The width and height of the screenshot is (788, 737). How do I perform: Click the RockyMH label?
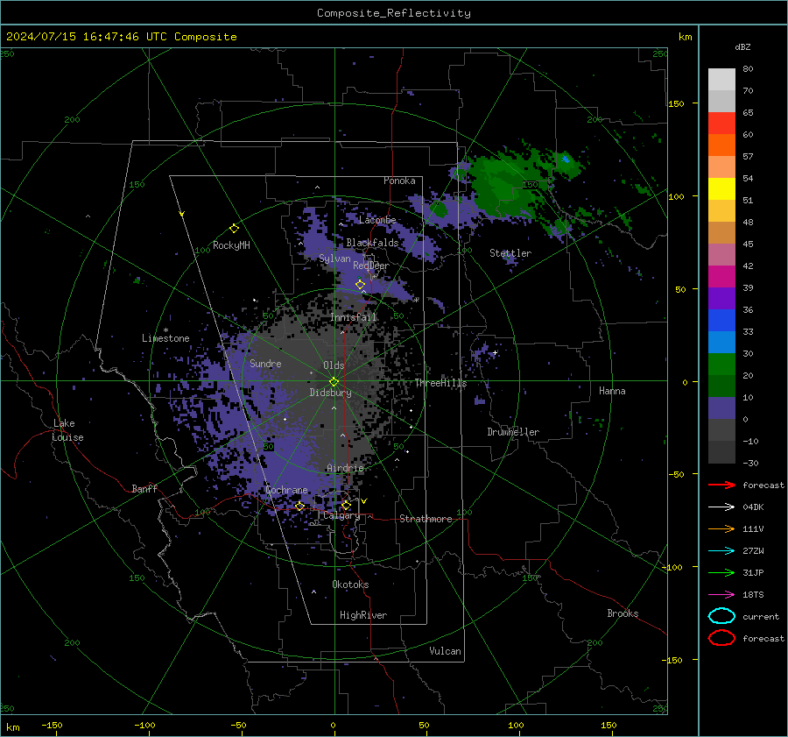[231, 245]
